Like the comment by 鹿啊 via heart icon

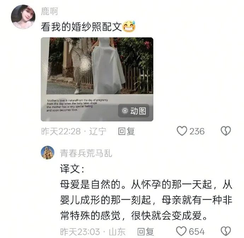182,131
